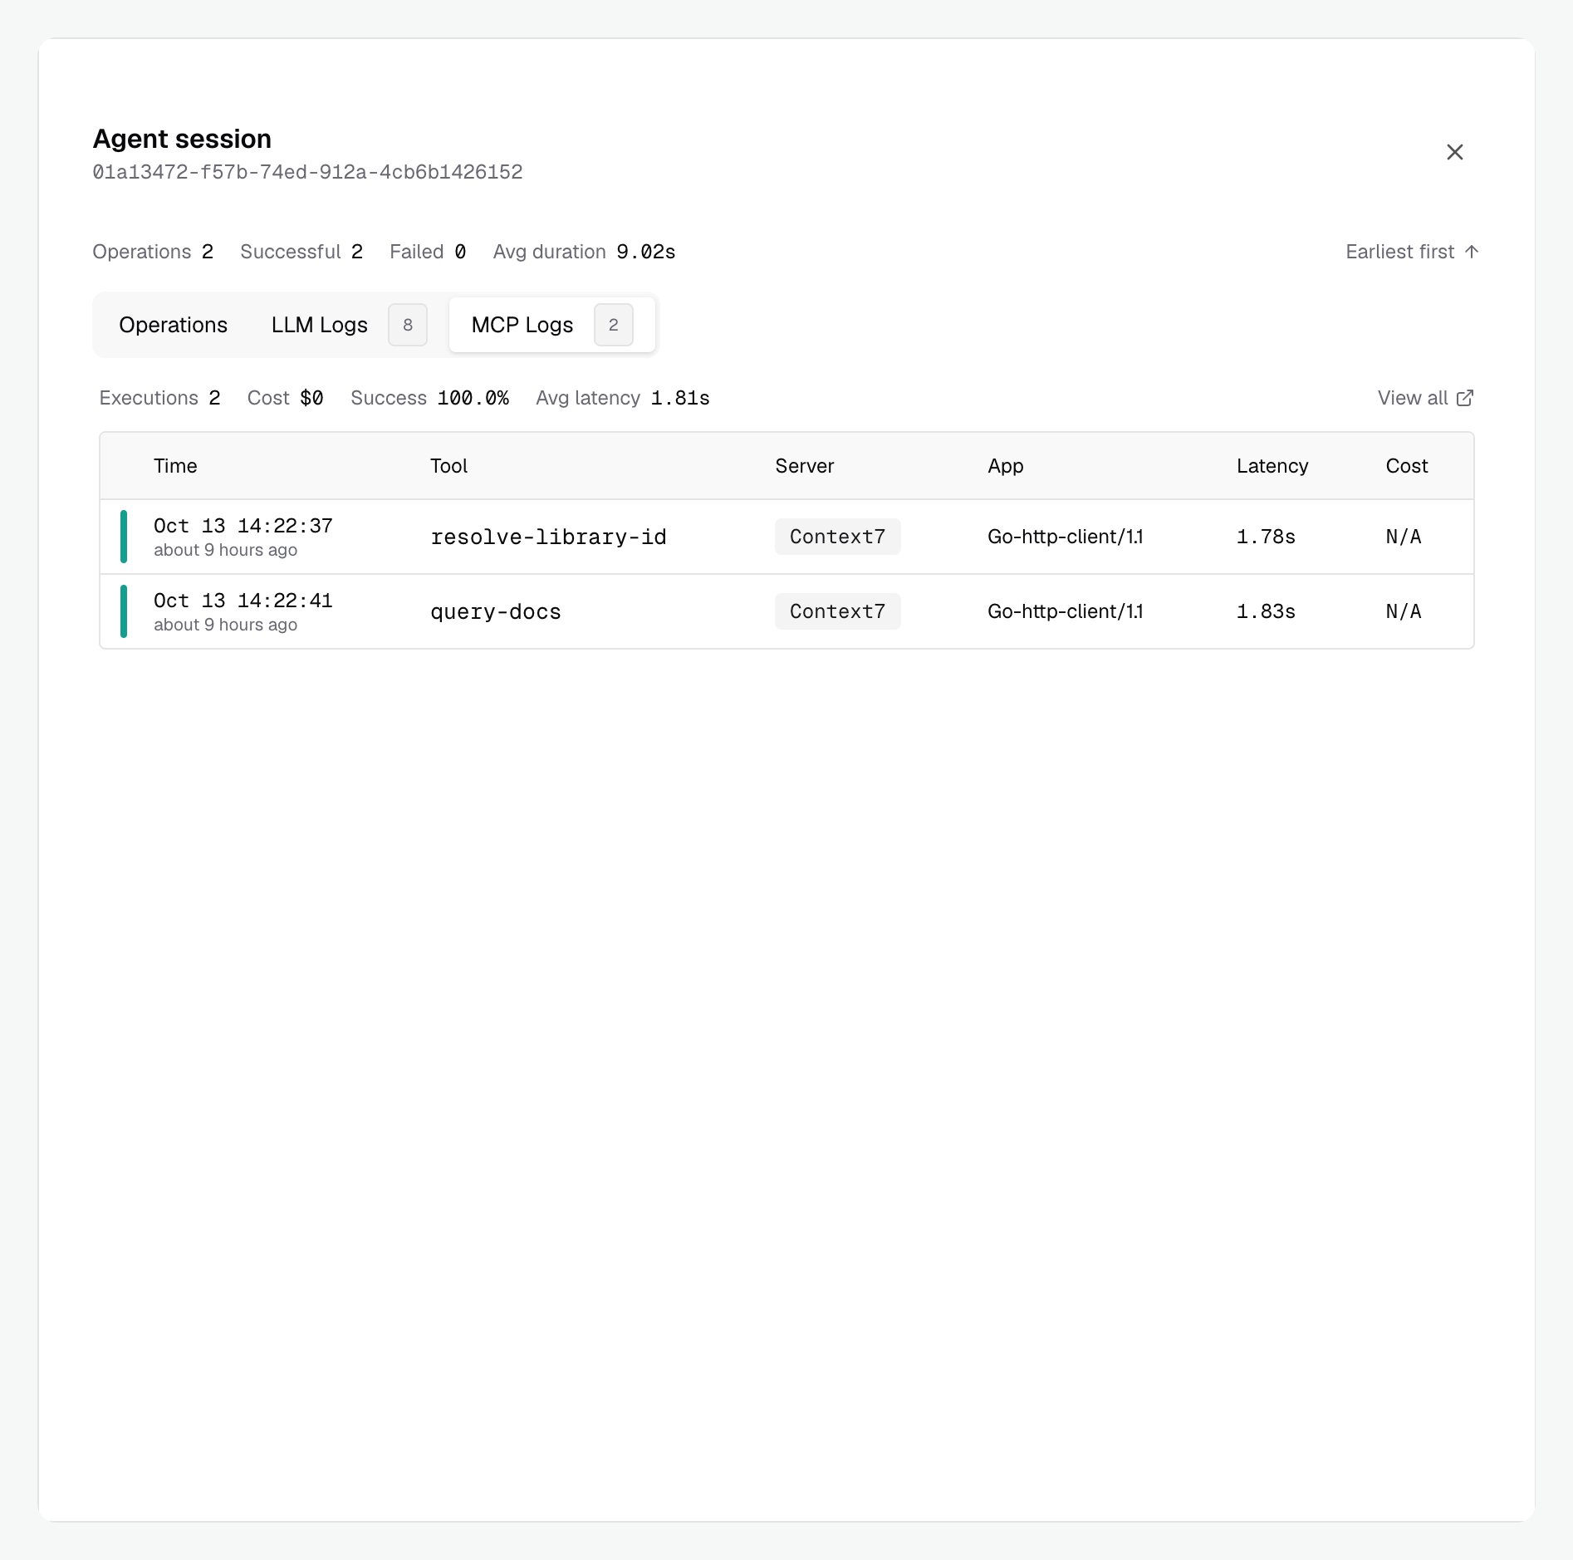Click the App column header
Viewport: 1573px width, 1560px height.
point(1006,466)
